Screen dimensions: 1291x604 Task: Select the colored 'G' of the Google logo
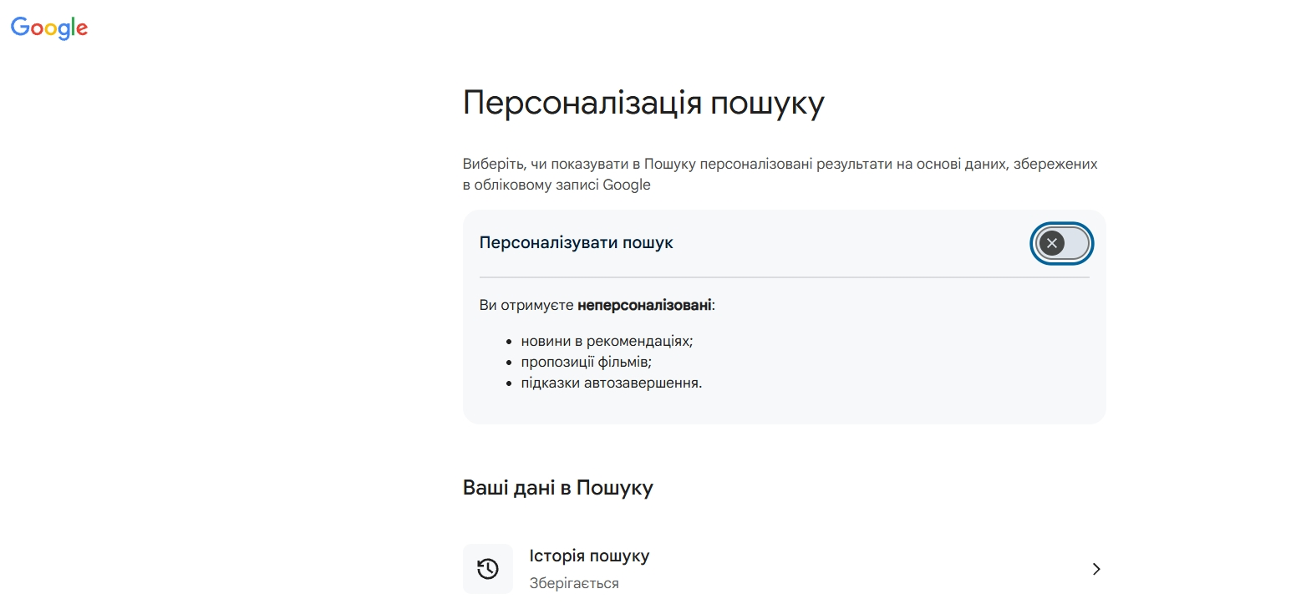coord(20,28)
